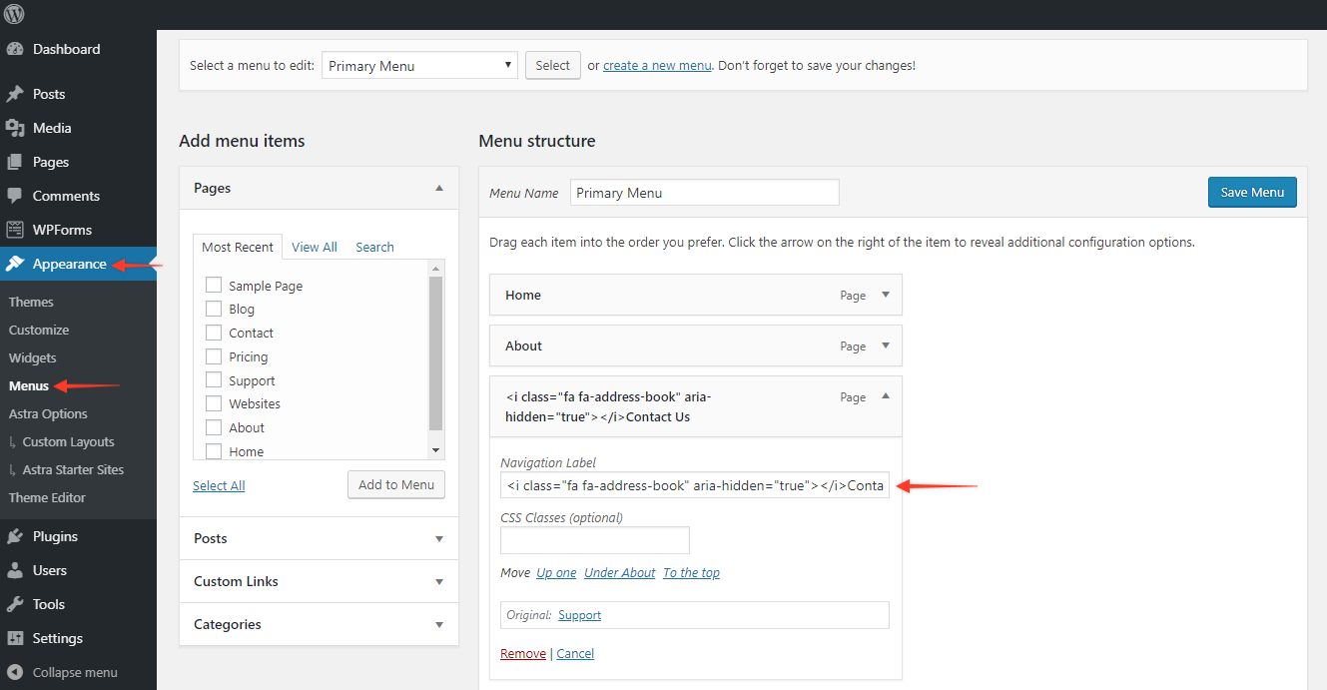
Task: Click the Pages icon in sidebar
Action: coord(15,162)
